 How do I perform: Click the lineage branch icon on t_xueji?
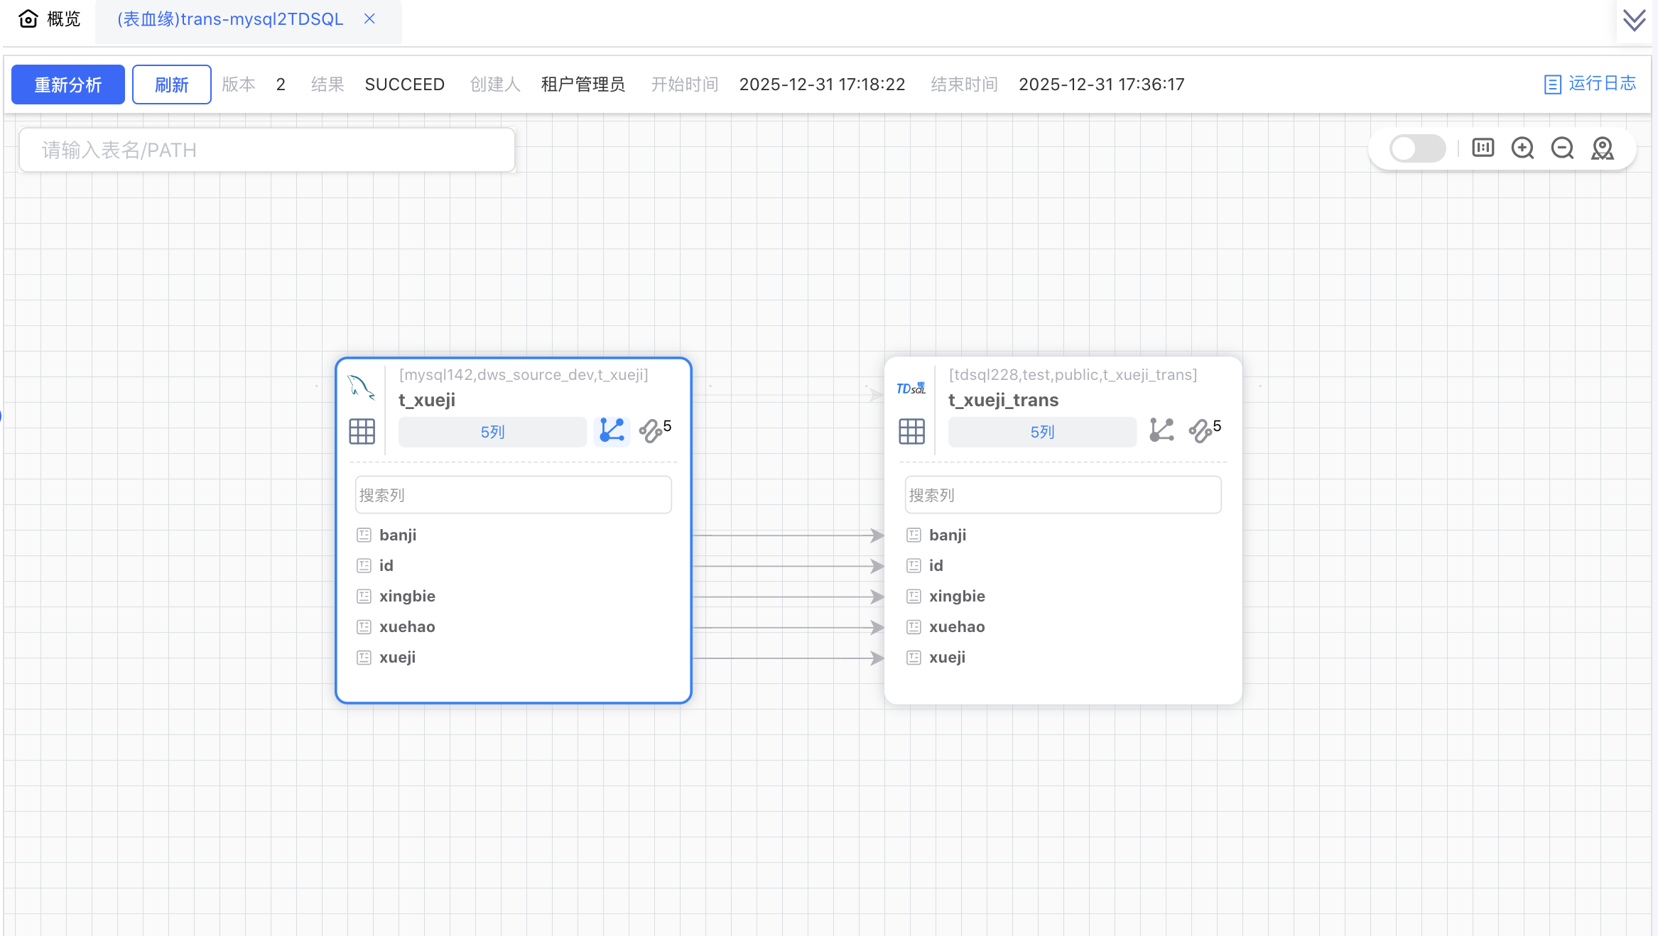612,430
